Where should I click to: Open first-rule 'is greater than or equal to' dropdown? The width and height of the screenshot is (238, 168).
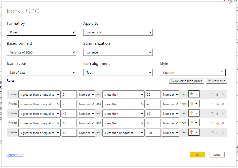tap(39, 94)
